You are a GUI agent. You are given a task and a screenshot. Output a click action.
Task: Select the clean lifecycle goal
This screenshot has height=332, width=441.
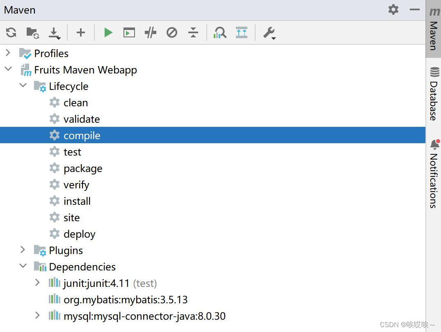(x=75, y=103)
